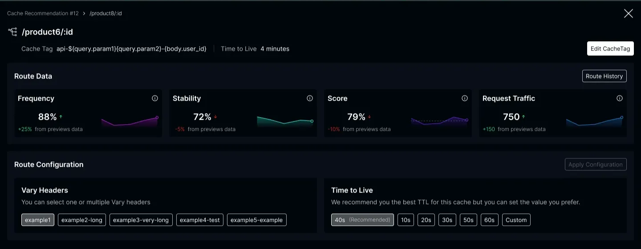Click the route tree icon beside /product6/:id
Screen dimensions: 641x249
(12, 32)
